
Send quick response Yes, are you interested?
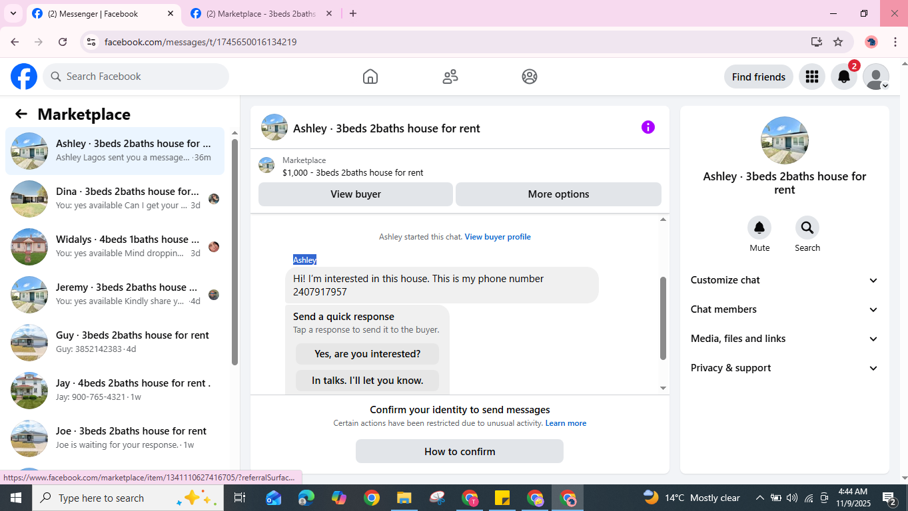click(367, 354)
